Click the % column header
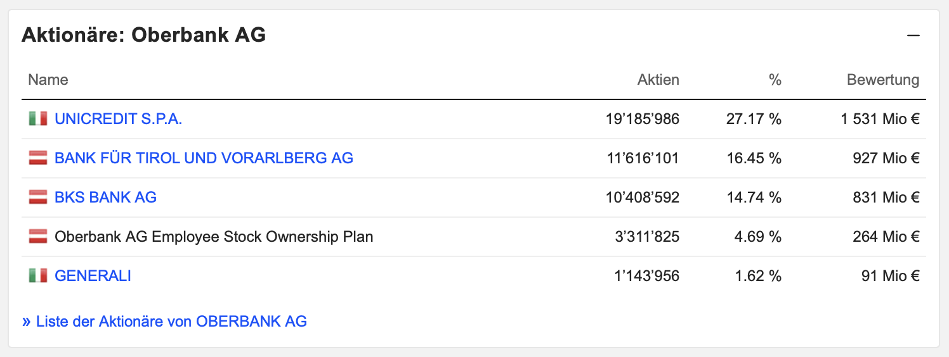 tap(775, 80)
